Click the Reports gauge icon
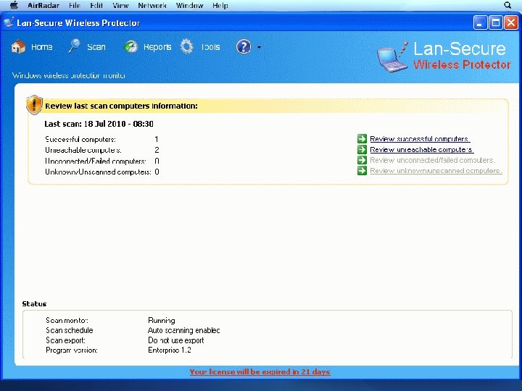This screenshot has width=522, height=391. coord(130,47)
